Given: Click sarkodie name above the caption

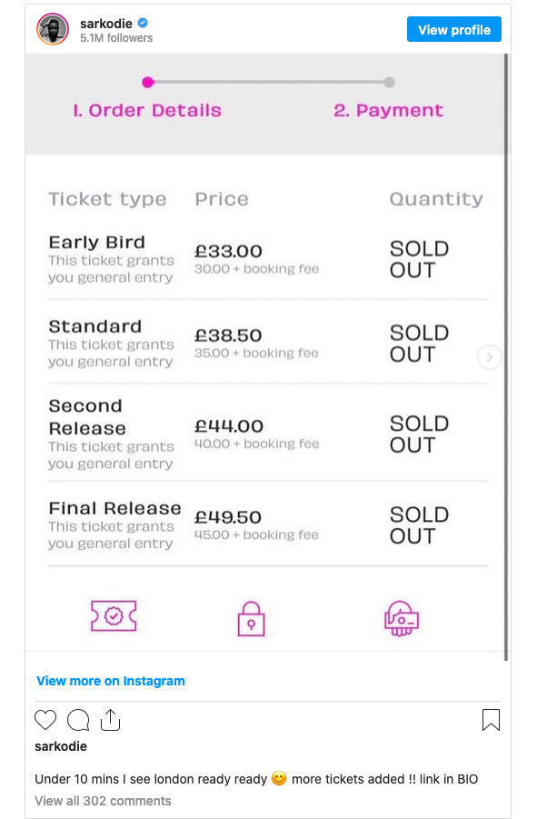Looking at the screenshot, I should (x=61, y=746).
